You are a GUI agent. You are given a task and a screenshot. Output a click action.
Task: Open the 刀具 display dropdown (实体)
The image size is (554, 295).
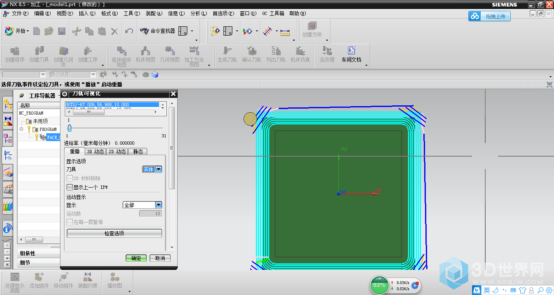click(152, 169)
